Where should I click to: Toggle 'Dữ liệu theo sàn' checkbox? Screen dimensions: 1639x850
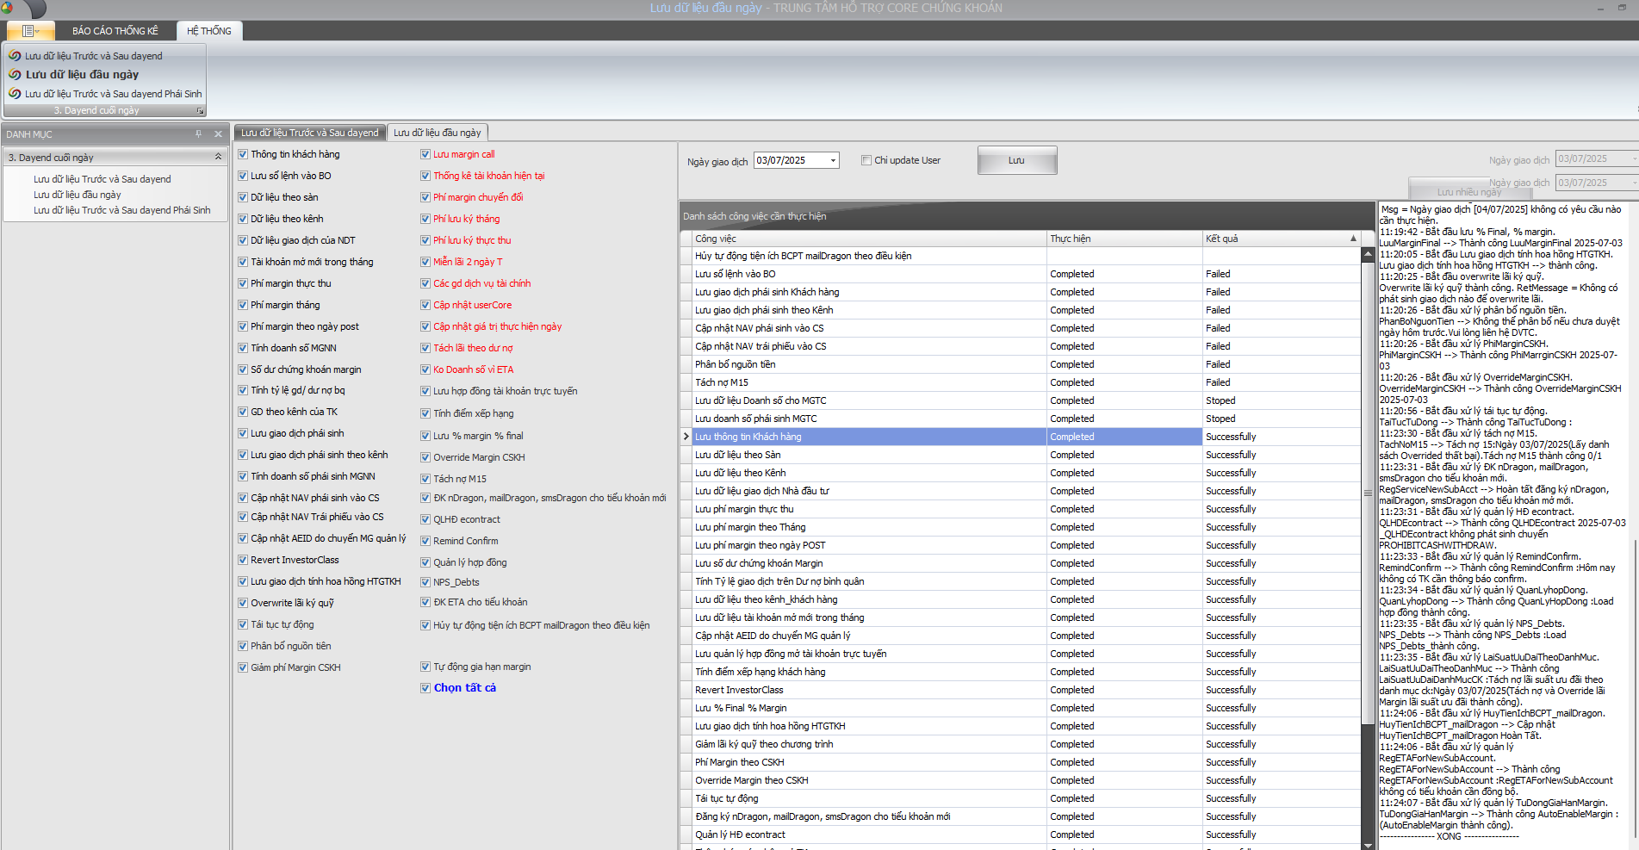tap(243, 197)
